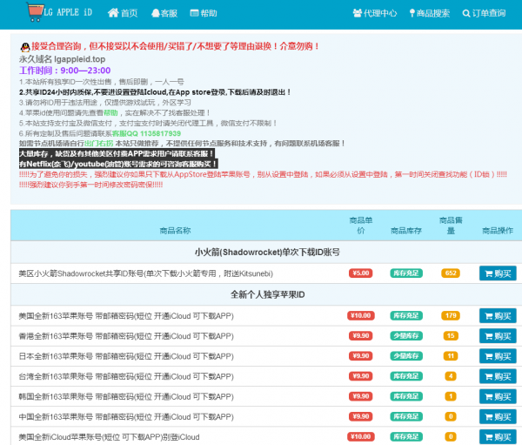Buy 美国全新iCloud苹果账号
The image size is (522, 445).
(498, 436)
